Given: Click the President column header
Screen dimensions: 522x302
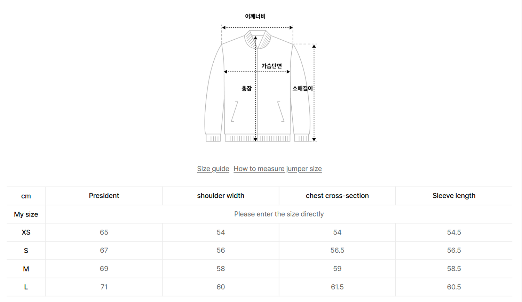Looking at the screenshot, I should pos(104,196).
